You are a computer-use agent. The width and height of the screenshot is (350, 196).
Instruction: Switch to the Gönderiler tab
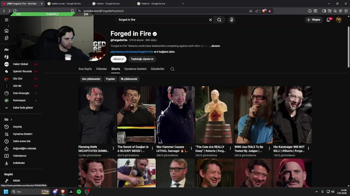pyautogui.click(x=157, y=69)
